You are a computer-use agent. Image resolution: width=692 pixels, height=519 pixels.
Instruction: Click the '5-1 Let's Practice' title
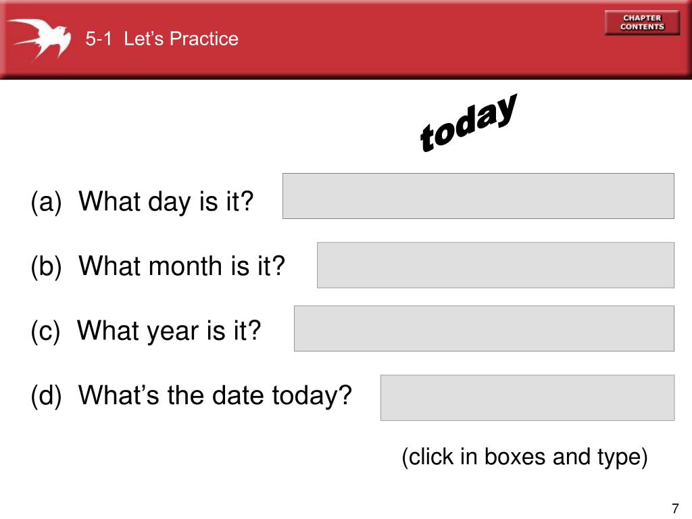coord(162,39)
